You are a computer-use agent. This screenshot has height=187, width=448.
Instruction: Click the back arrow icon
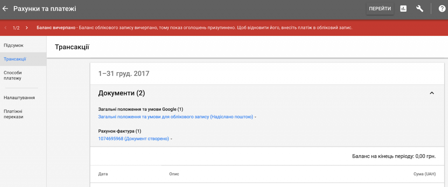6,9
